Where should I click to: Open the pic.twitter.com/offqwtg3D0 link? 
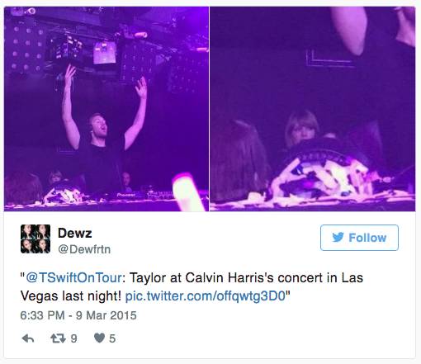tap(205, 296)
